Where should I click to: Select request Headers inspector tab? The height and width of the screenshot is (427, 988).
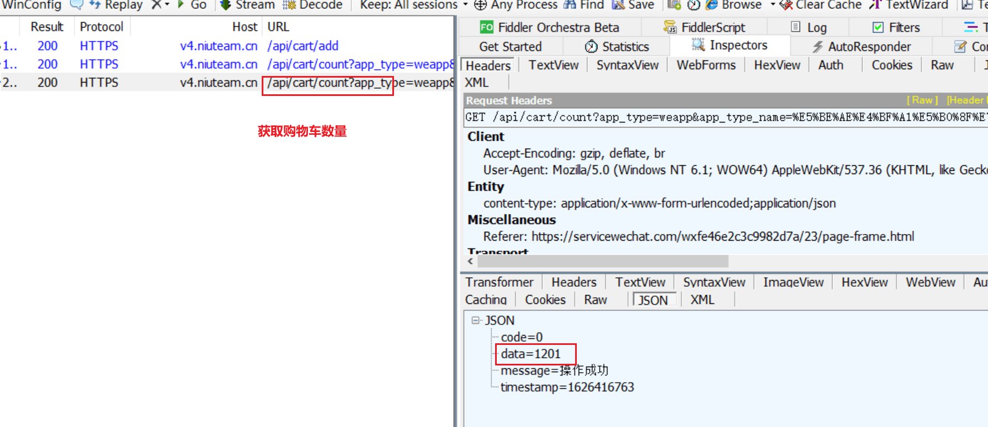coord(488,65)
